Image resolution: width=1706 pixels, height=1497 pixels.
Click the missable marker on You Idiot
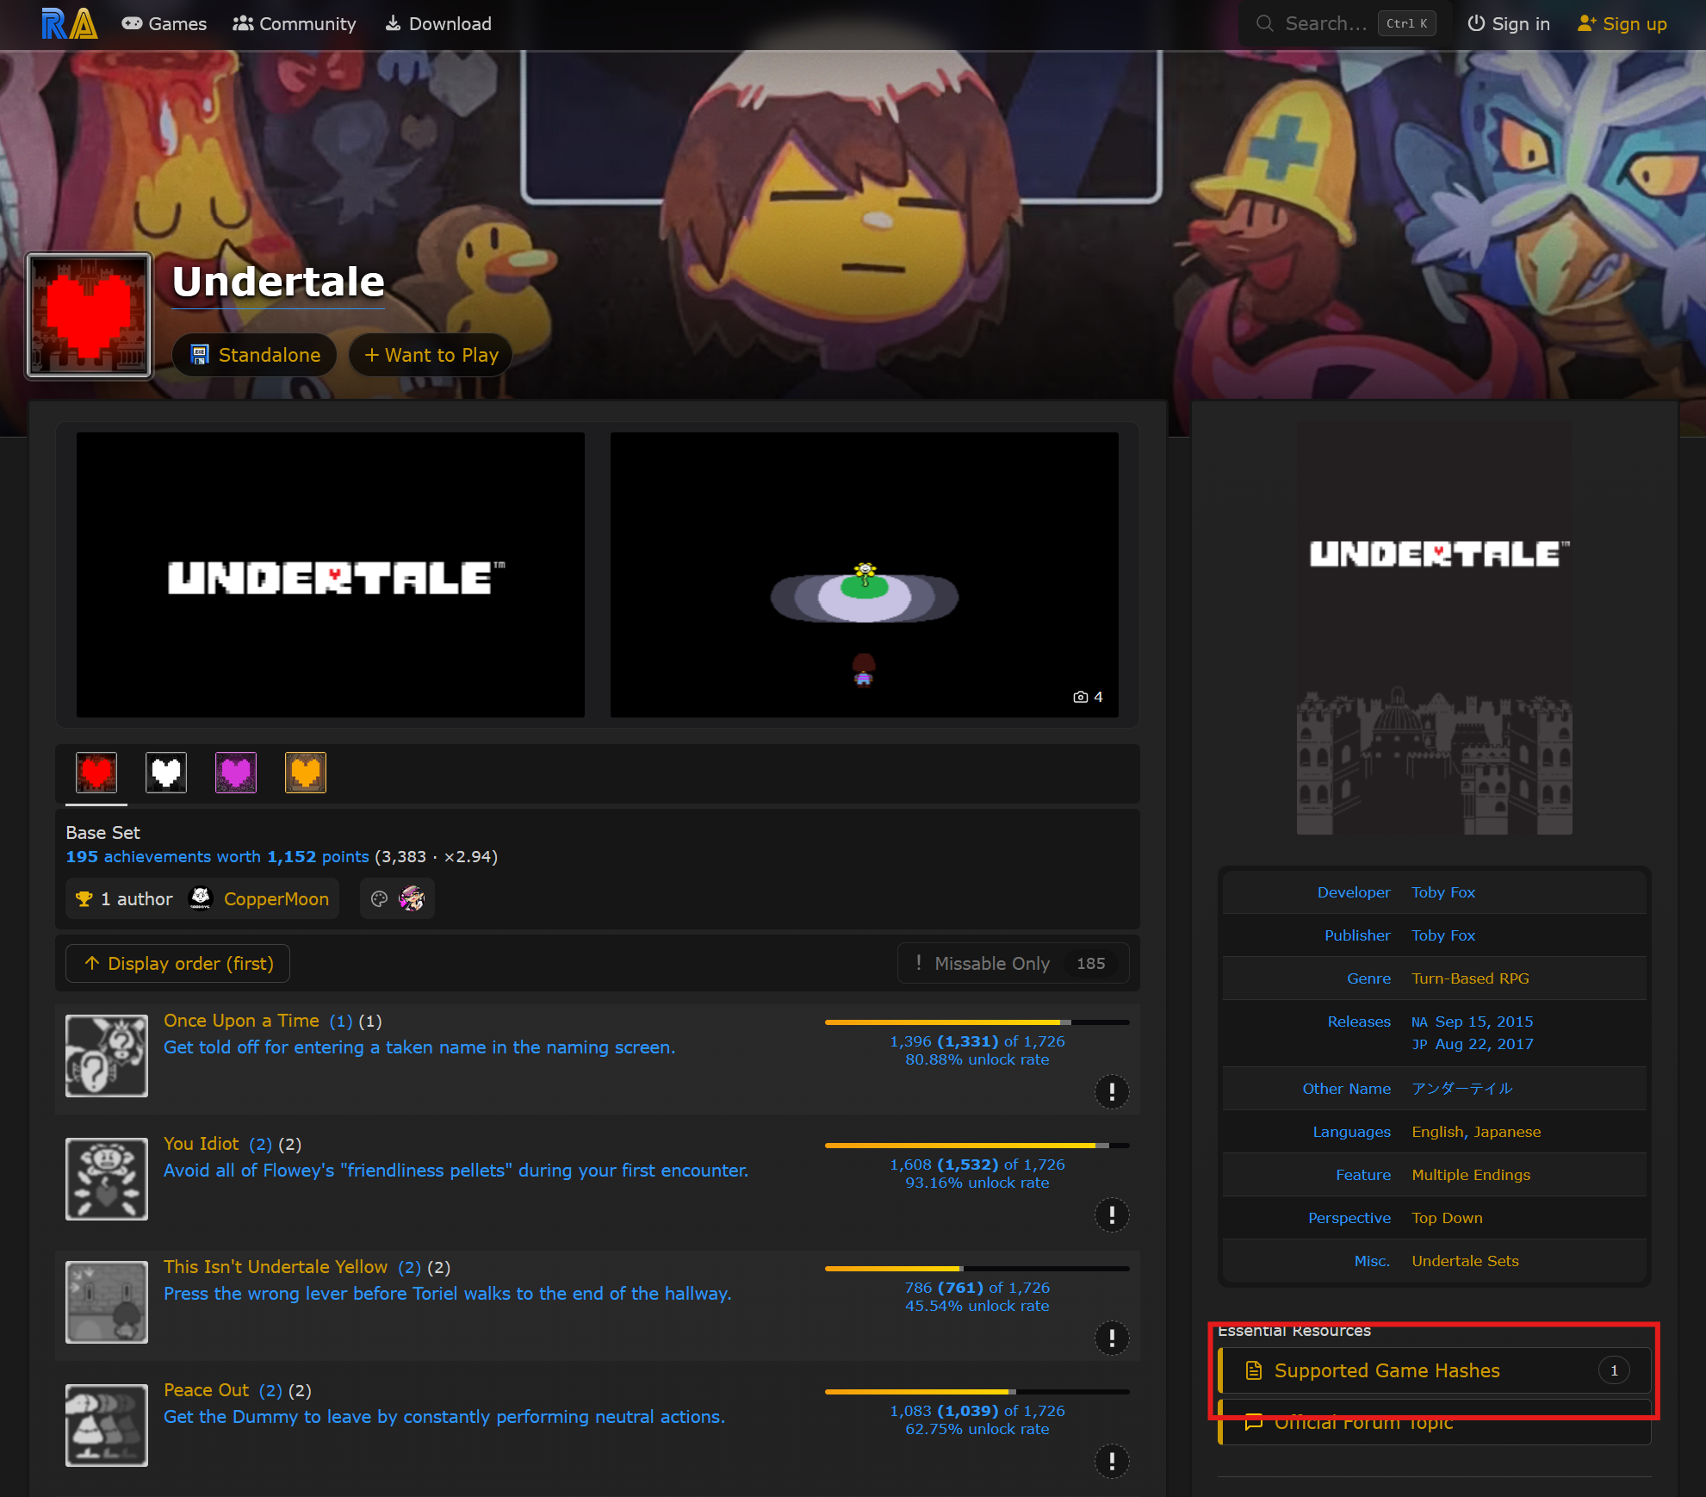tap(1112, 1214)
